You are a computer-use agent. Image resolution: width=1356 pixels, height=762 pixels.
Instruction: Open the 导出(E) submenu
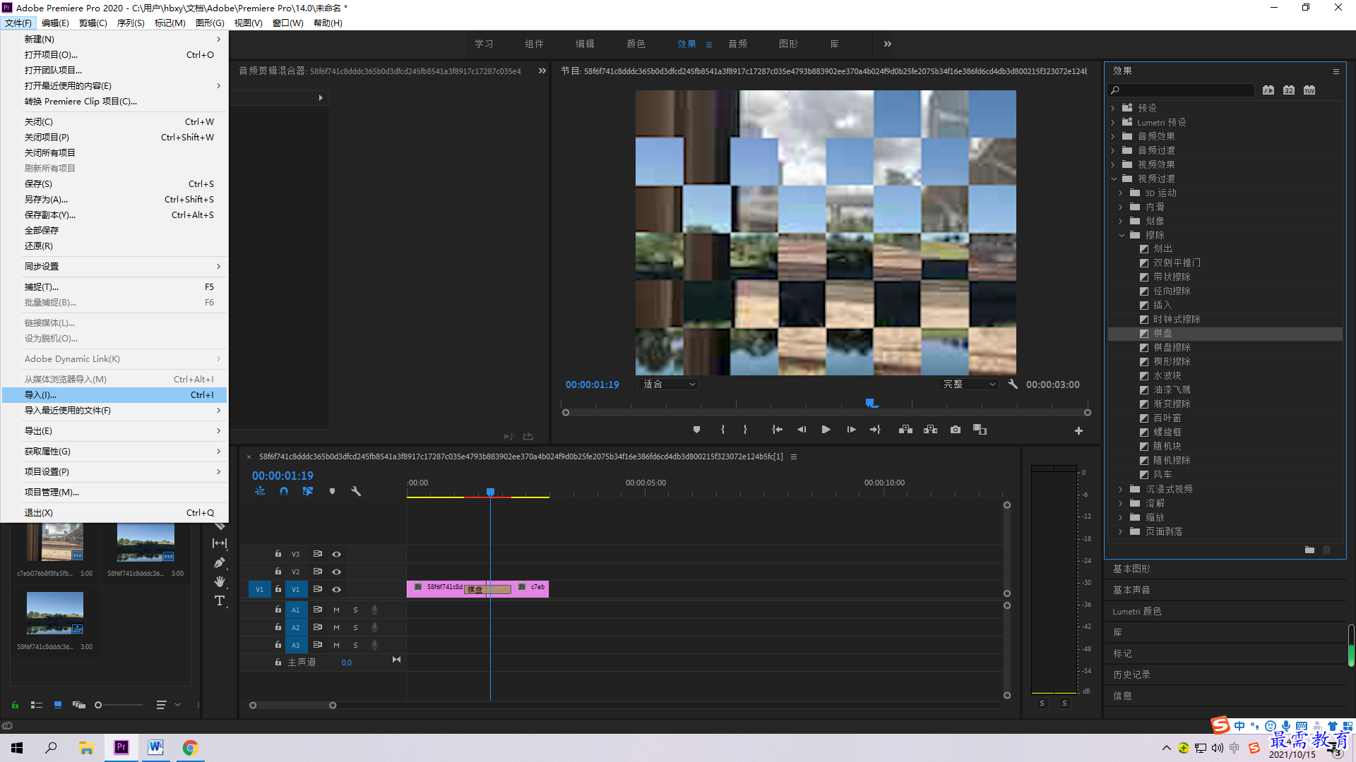coord(114,430)
